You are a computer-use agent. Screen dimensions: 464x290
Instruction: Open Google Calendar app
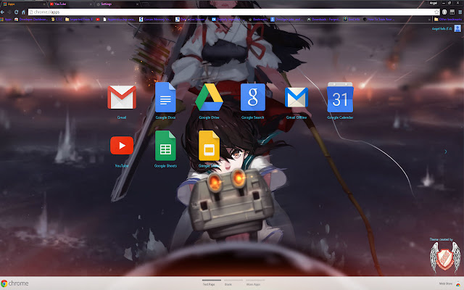click(x=339, y=97)
